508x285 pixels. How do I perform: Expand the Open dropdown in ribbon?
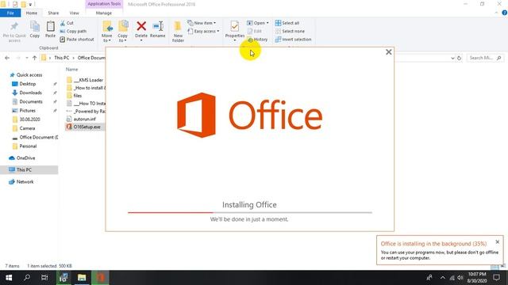click(258, 23)
